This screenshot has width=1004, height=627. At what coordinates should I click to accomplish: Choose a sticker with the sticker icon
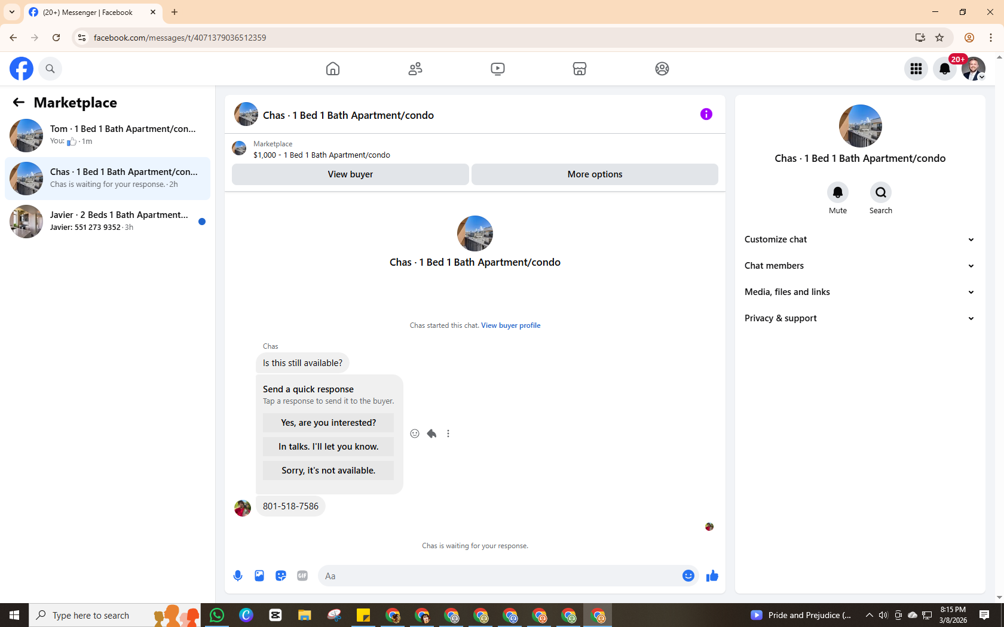pos(281,576)
